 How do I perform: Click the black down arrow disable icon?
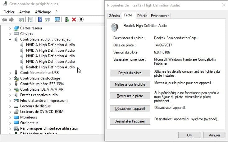[x=81, y=19]
